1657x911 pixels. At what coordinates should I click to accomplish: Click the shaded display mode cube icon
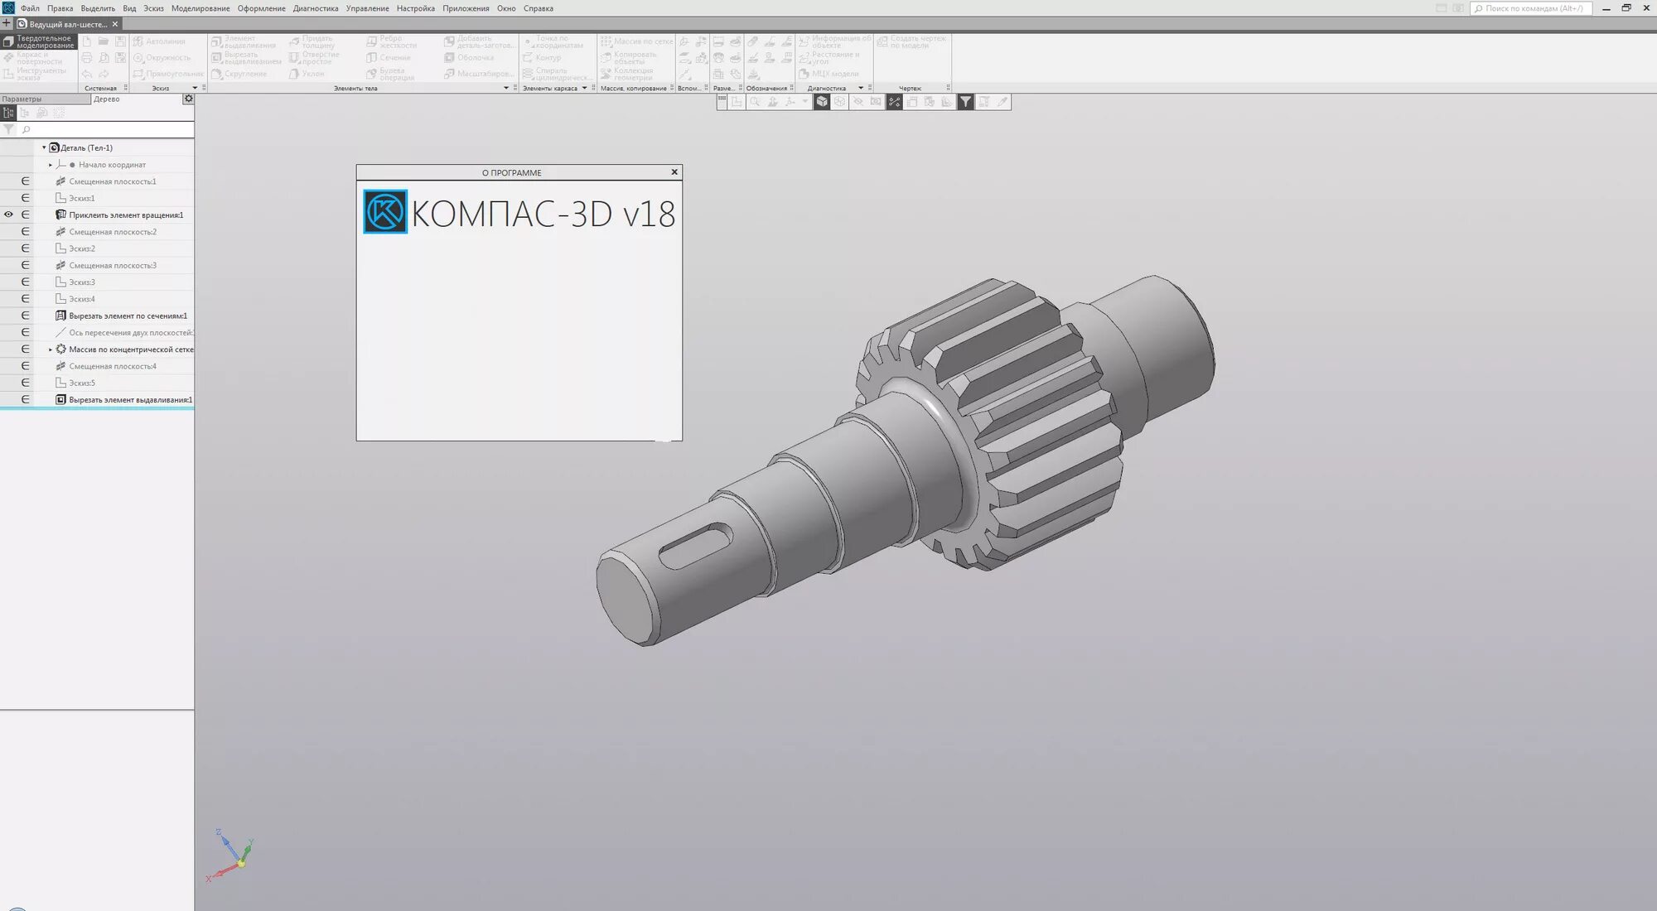[821, 102]
